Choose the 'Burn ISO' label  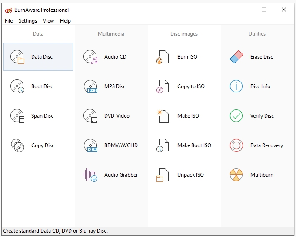187,57
